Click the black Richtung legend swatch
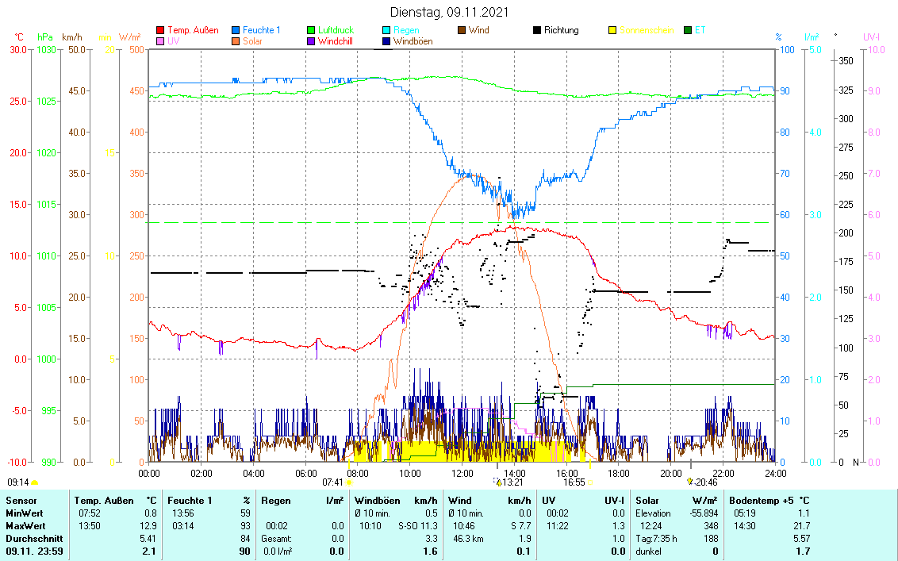898x561 pixels. pos(537,30)
